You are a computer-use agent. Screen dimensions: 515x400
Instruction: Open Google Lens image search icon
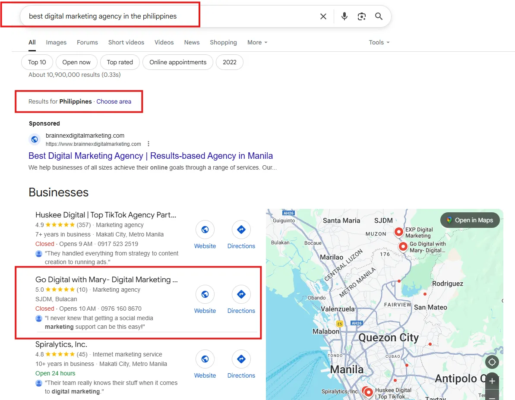(362, 16)
